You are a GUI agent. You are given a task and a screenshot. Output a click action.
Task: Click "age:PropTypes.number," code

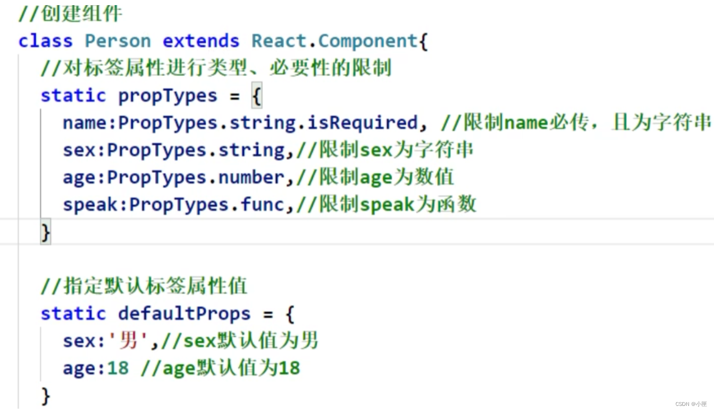(178, 178)
